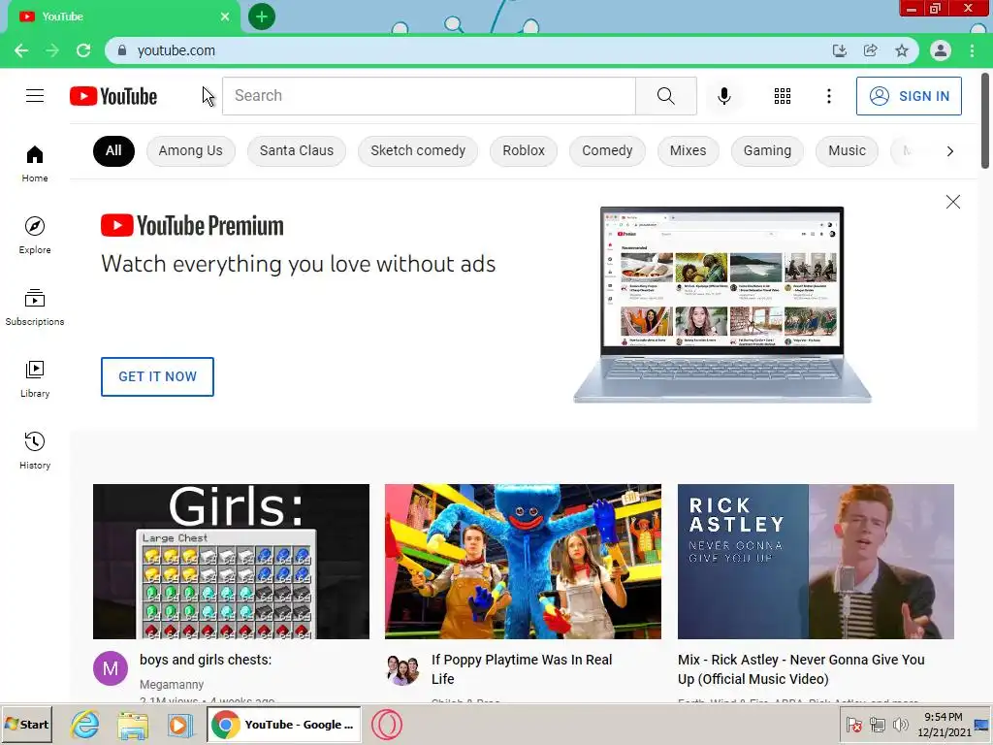The height and width of the screenshot is (745, 993).
Task: Click the page vertical scrollbar
Action: (x=985, y=120)
